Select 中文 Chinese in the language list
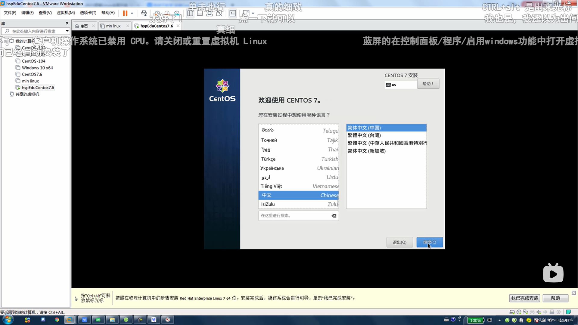This screenshot has height=325, width=578. [x=298, y=195]
